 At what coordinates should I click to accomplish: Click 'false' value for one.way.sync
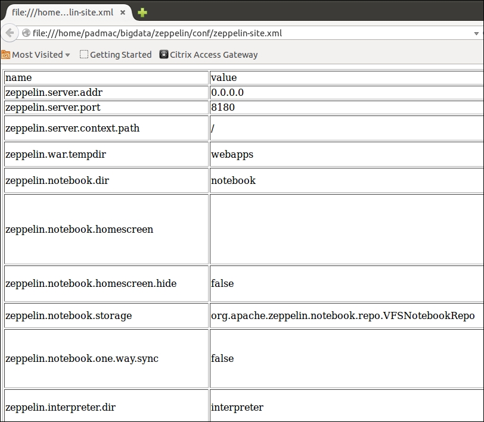[347, 358]
